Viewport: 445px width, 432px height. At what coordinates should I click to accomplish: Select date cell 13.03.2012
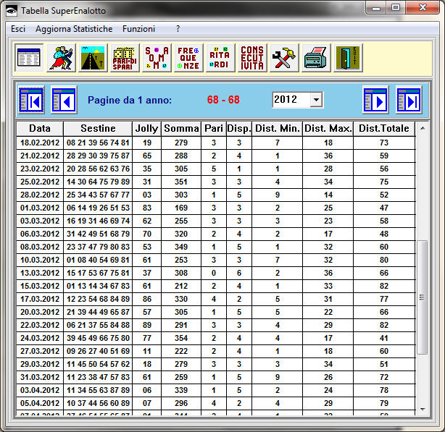pyautogui.click(x=40, y=273)
